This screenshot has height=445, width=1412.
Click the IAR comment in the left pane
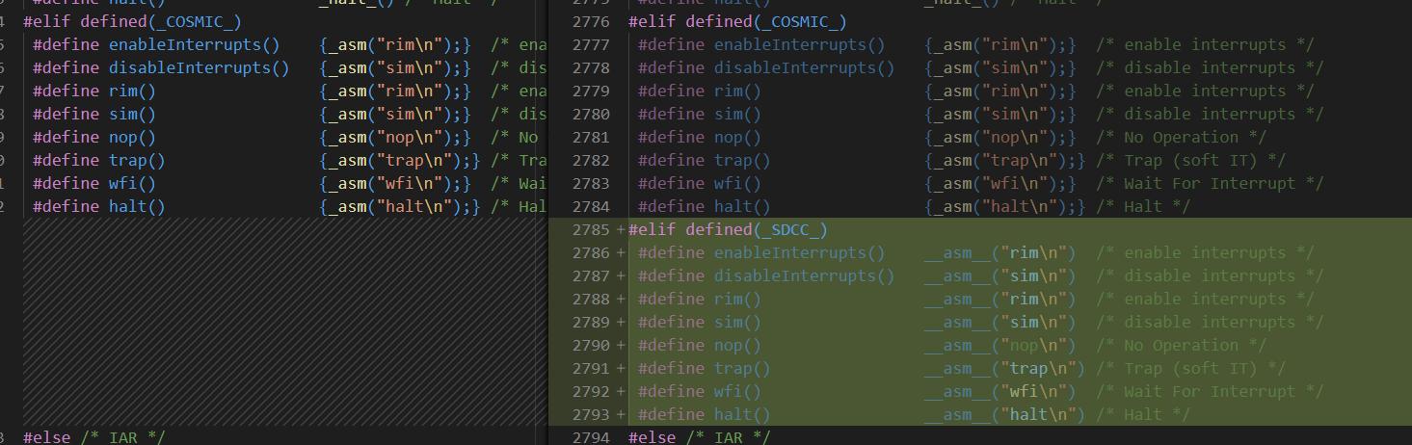coord(122,438)
